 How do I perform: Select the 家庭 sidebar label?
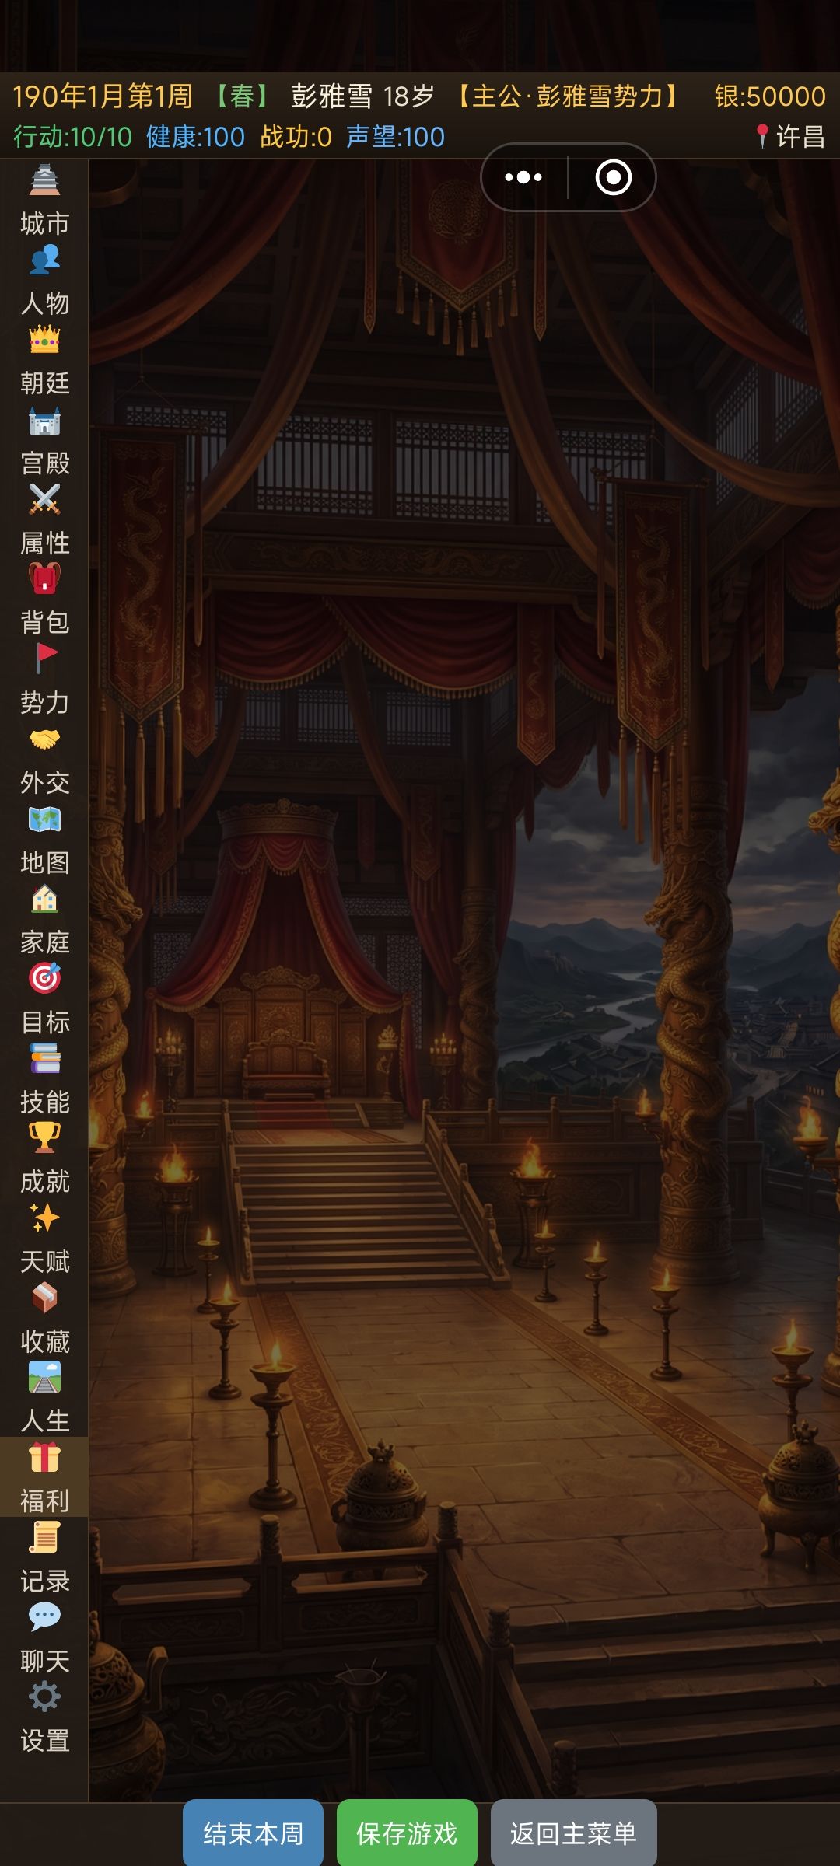click(x=44, y=943)
